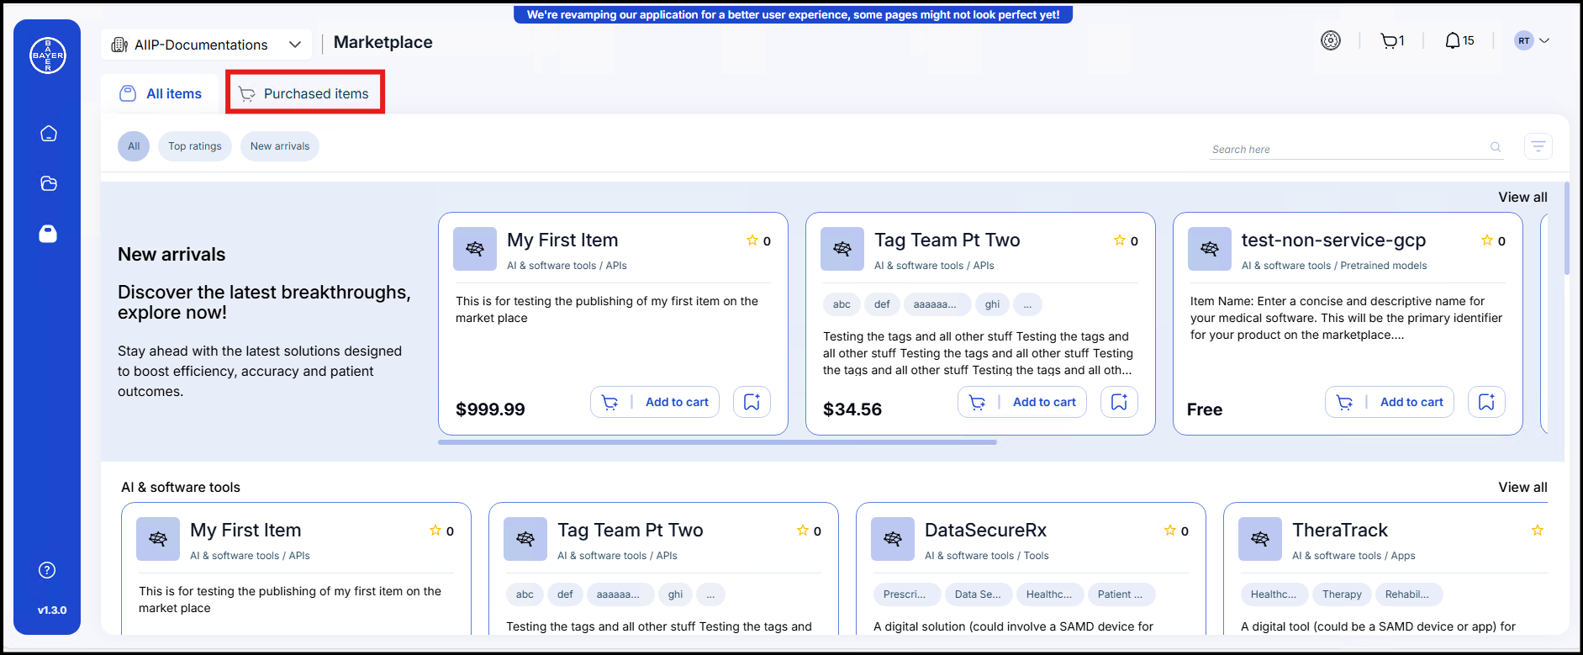
Task: Open the help question mark icon
Action: point(48,570)
